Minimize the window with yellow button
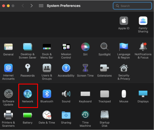 8,6
